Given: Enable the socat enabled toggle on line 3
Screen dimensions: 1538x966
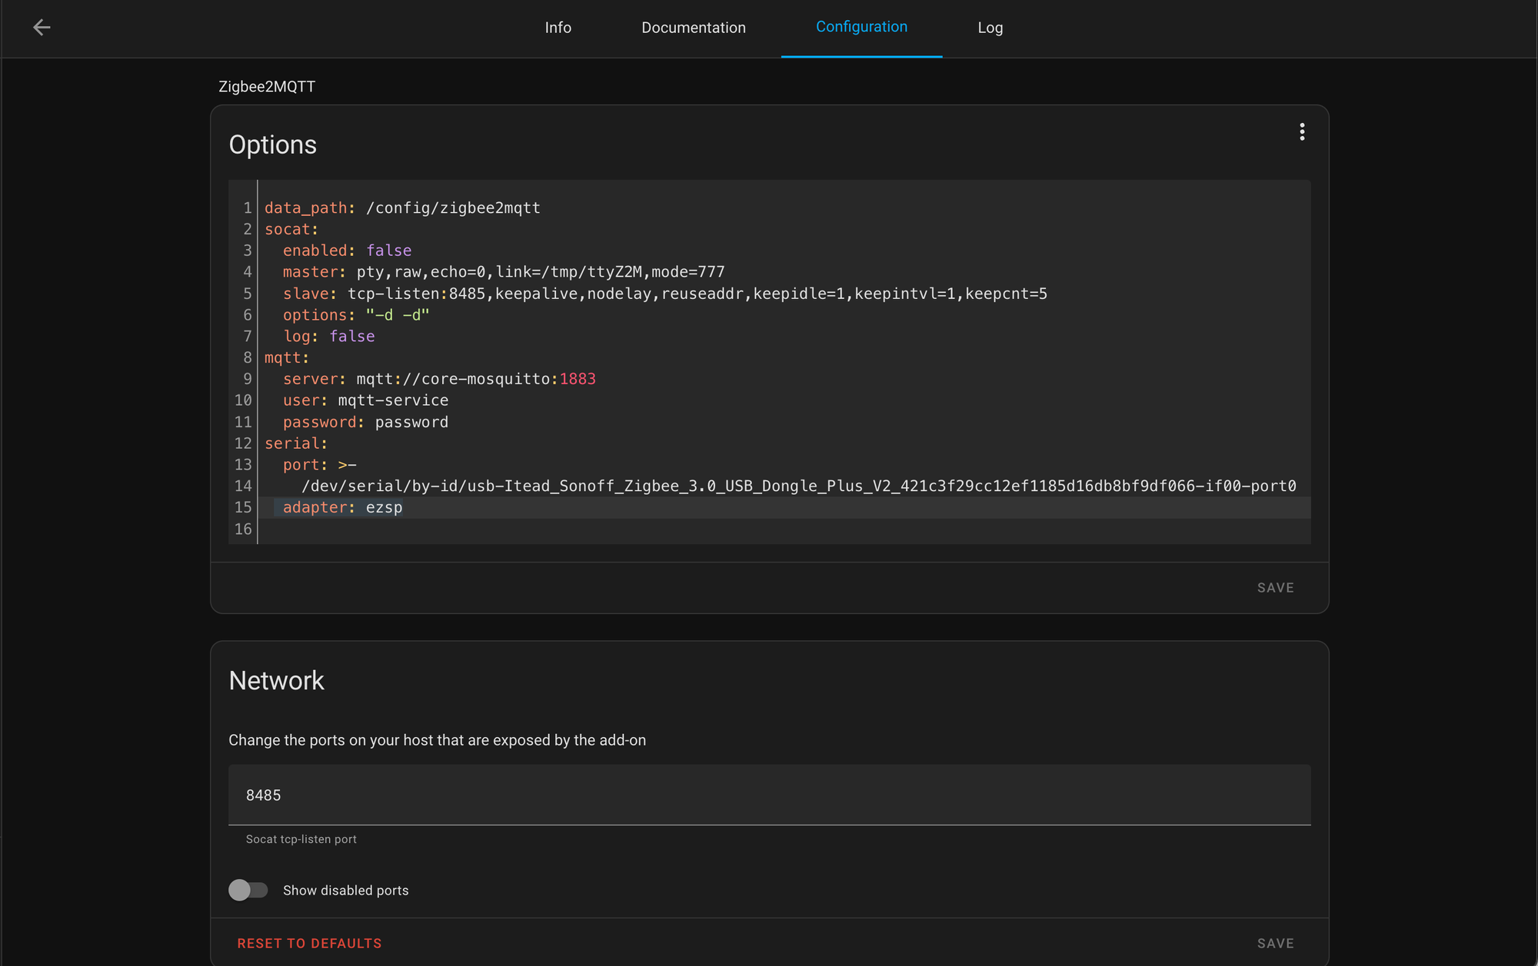Looking at the screenshot, I should [x=388, y=251].
